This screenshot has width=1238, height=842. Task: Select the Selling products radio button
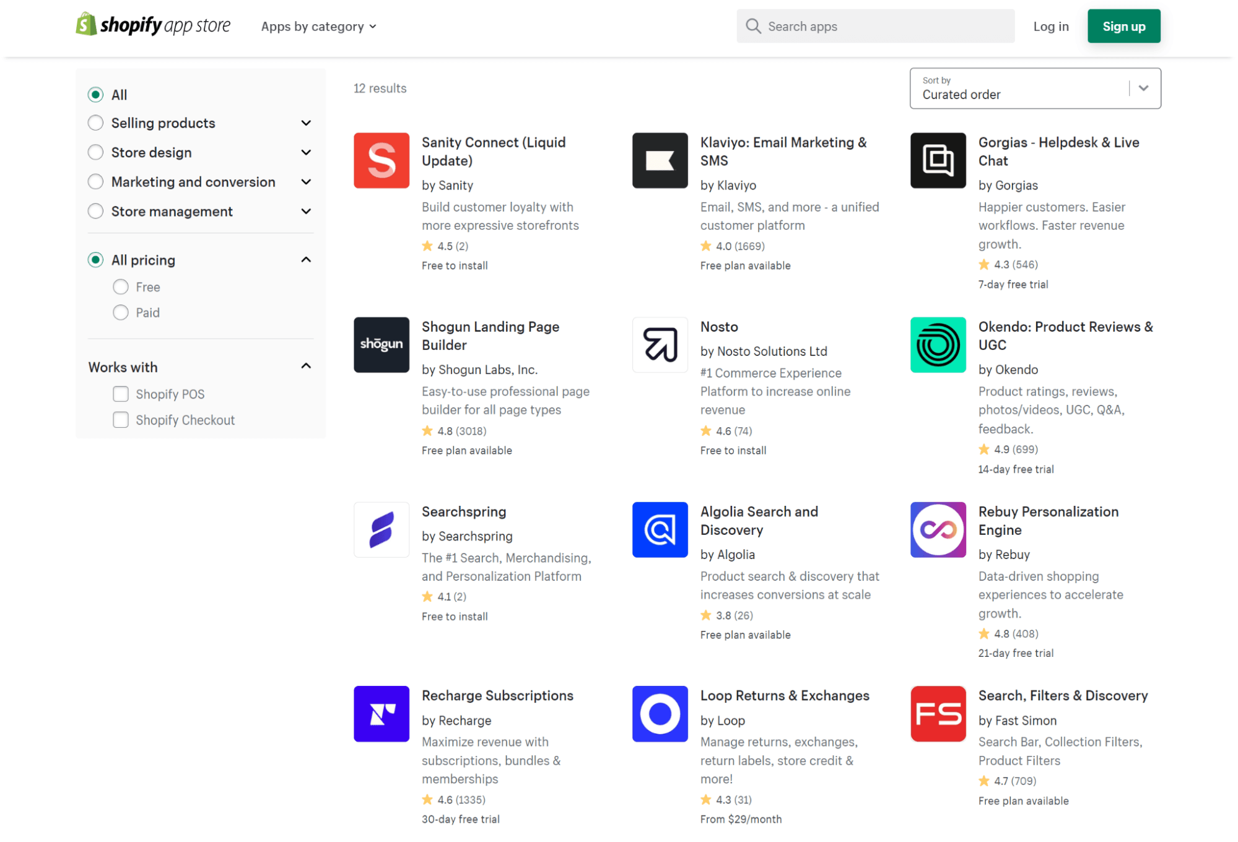(x=95, y=123)
